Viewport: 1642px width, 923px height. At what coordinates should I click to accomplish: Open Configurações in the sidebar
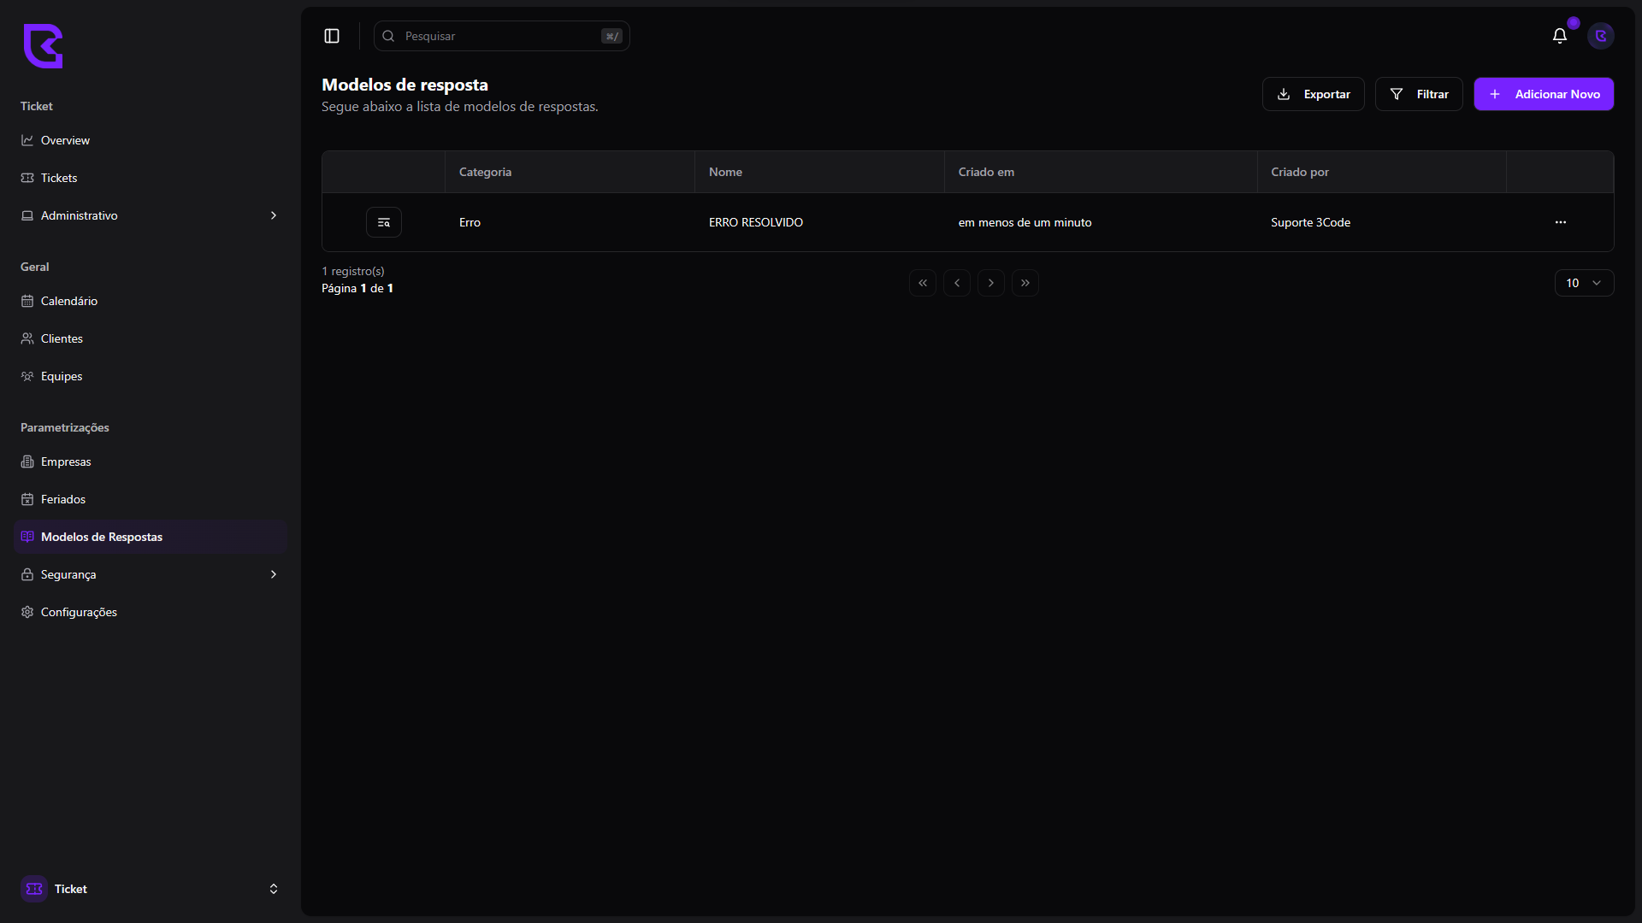[x=79, y=612]
